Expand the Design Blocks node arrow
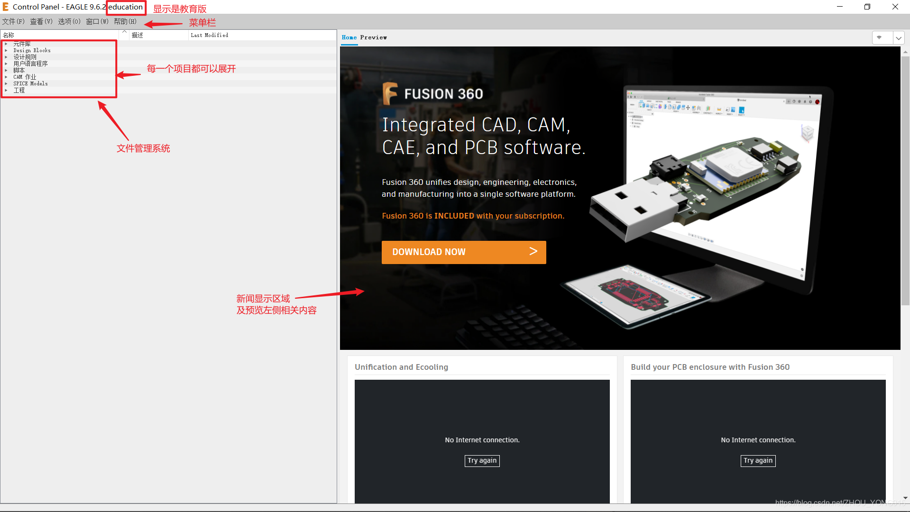Image resolution: width=910 pixels, height=512 pixels. pyautogui.click(x=6, y=50)
